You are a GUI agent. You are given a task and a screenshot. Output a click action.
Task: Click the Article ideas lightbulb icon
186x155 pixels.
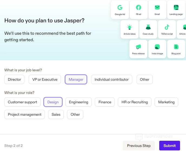(129, 29)
